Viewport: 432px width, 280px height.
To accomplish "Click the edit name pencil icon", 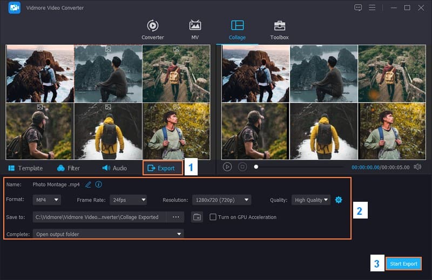I will tap(89, 185).
